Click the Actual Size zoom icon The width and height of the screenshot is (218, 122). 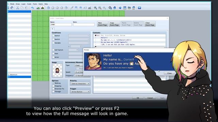click(x=104, y=8)
